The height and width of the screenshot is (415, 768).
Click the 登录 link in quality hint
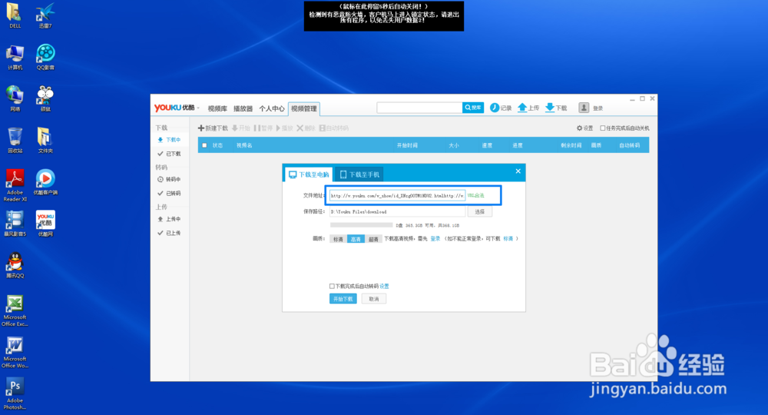435,239
